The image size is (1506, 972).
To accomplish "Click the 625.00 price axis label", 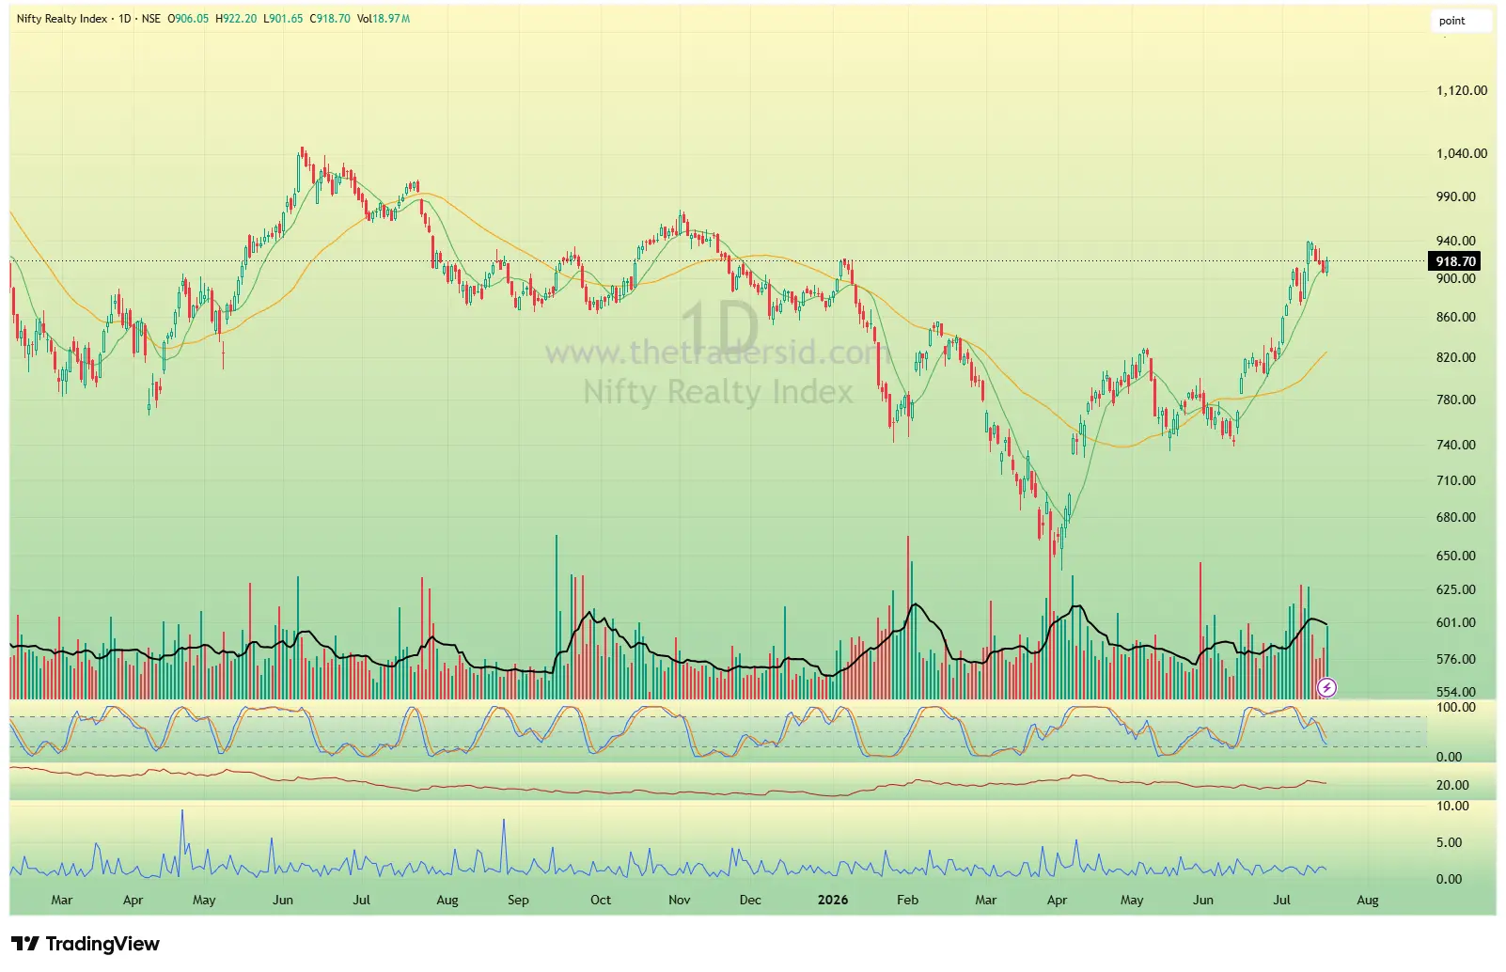I will pyautogui.click(x=1456, y=589).
